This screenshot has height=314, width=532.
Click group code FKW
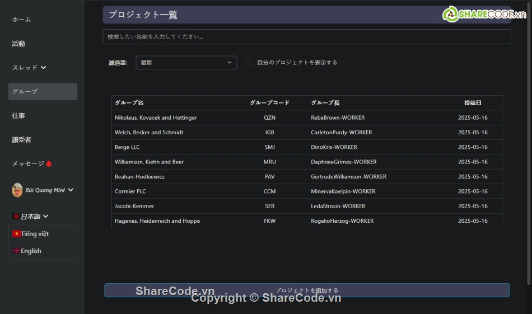[x=270, y=221]
